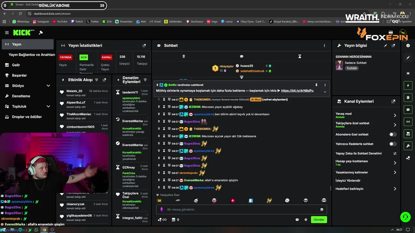Click the chat bubble icon beside the settings gear
The image size is (415, 233).
[x=297, y=220]
